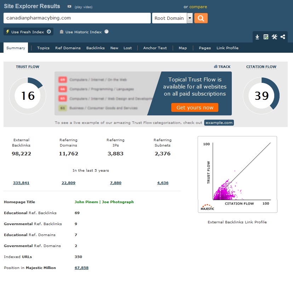This screenshot has width=293, height=286.
Task: Open the Ref Domains tab
Action: [x=68, y=48]
